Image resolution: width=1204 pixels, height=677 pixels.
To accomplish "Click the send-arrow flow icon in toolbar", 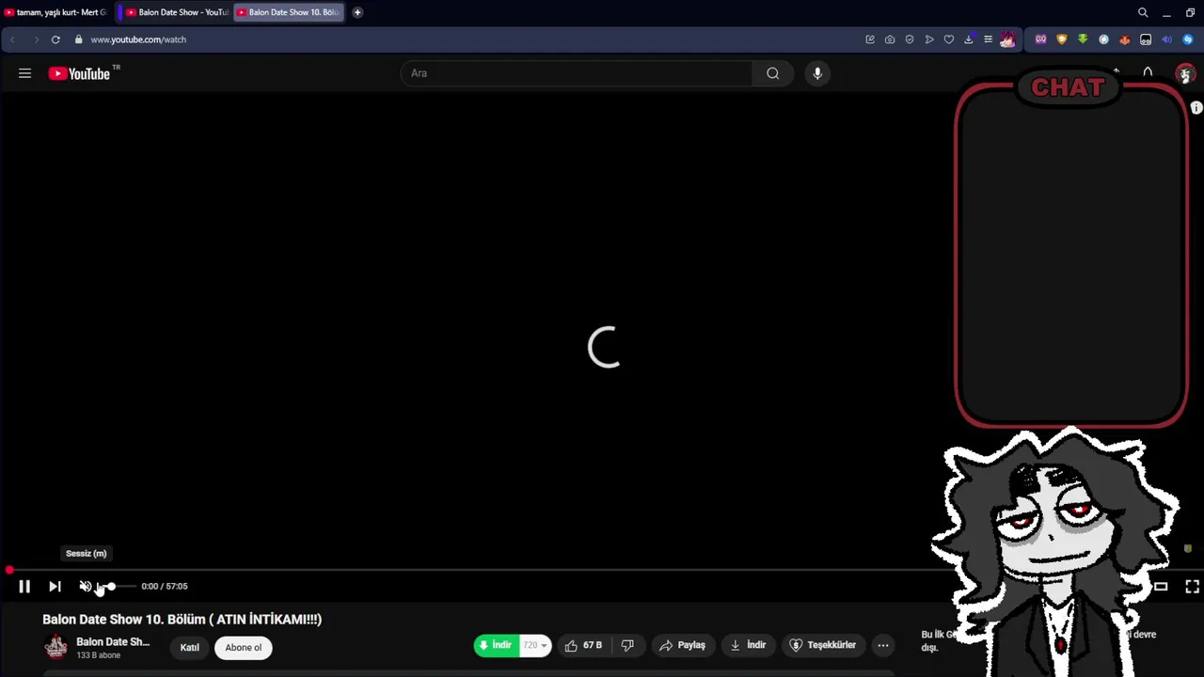I will coord(929,39).
